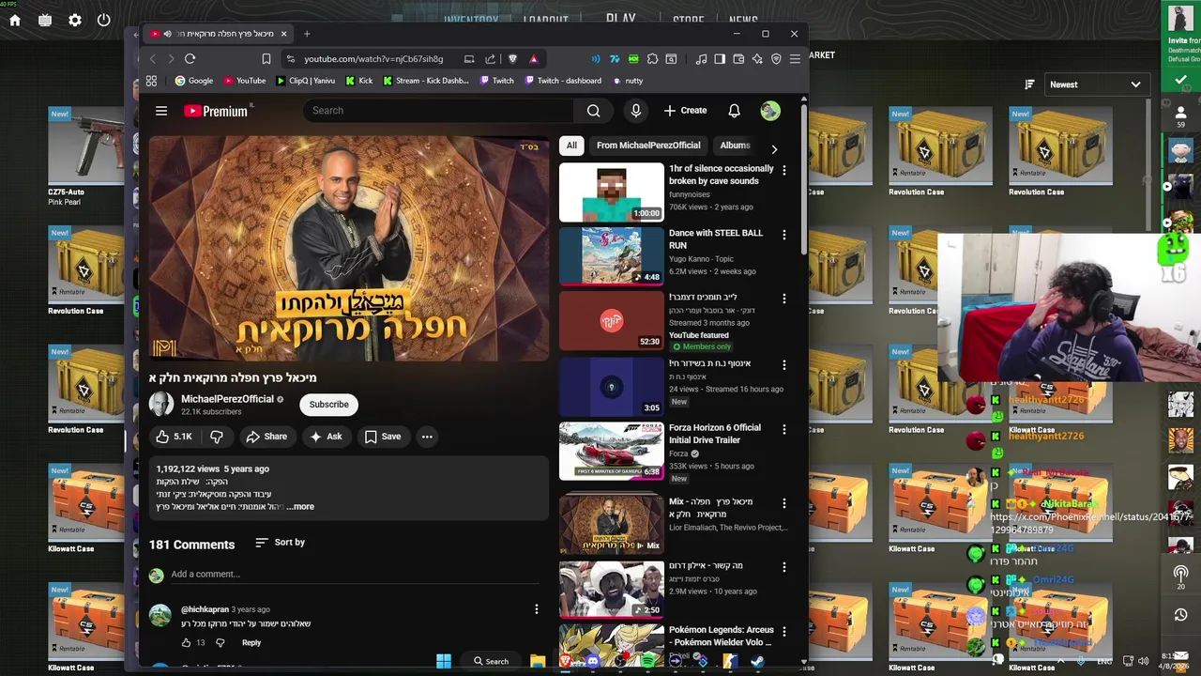This screenshot has height=676, width=1201.
Task: Open more actions for the video
Action: click(x=427, y=437)
